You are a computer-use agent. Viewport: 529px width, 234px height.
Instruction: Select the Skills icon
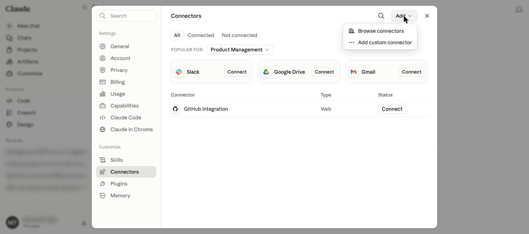coord(103,160)
